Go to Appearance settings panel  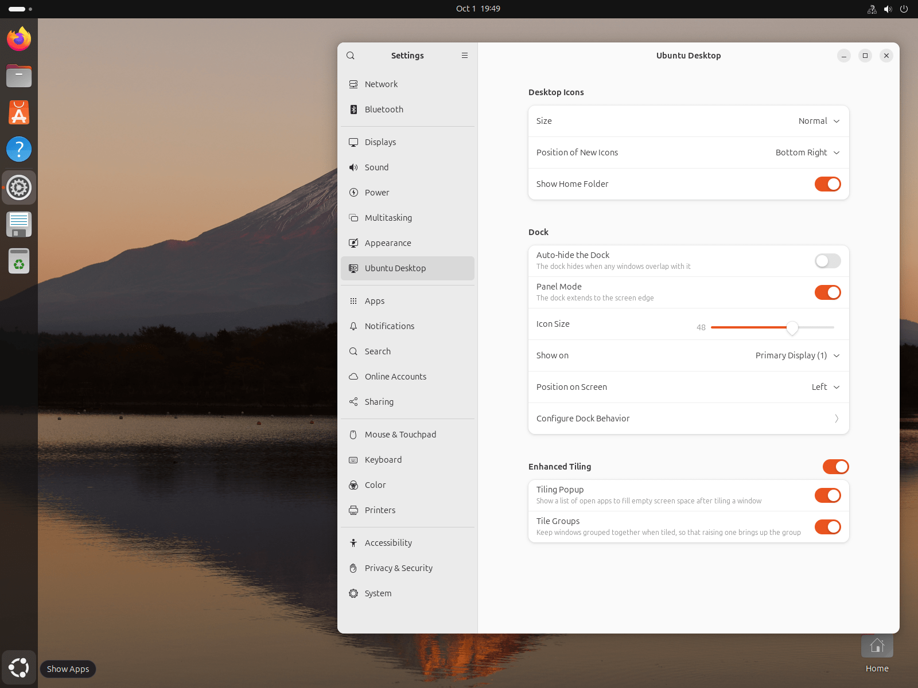pyautogui.click(x=388, y=243)
